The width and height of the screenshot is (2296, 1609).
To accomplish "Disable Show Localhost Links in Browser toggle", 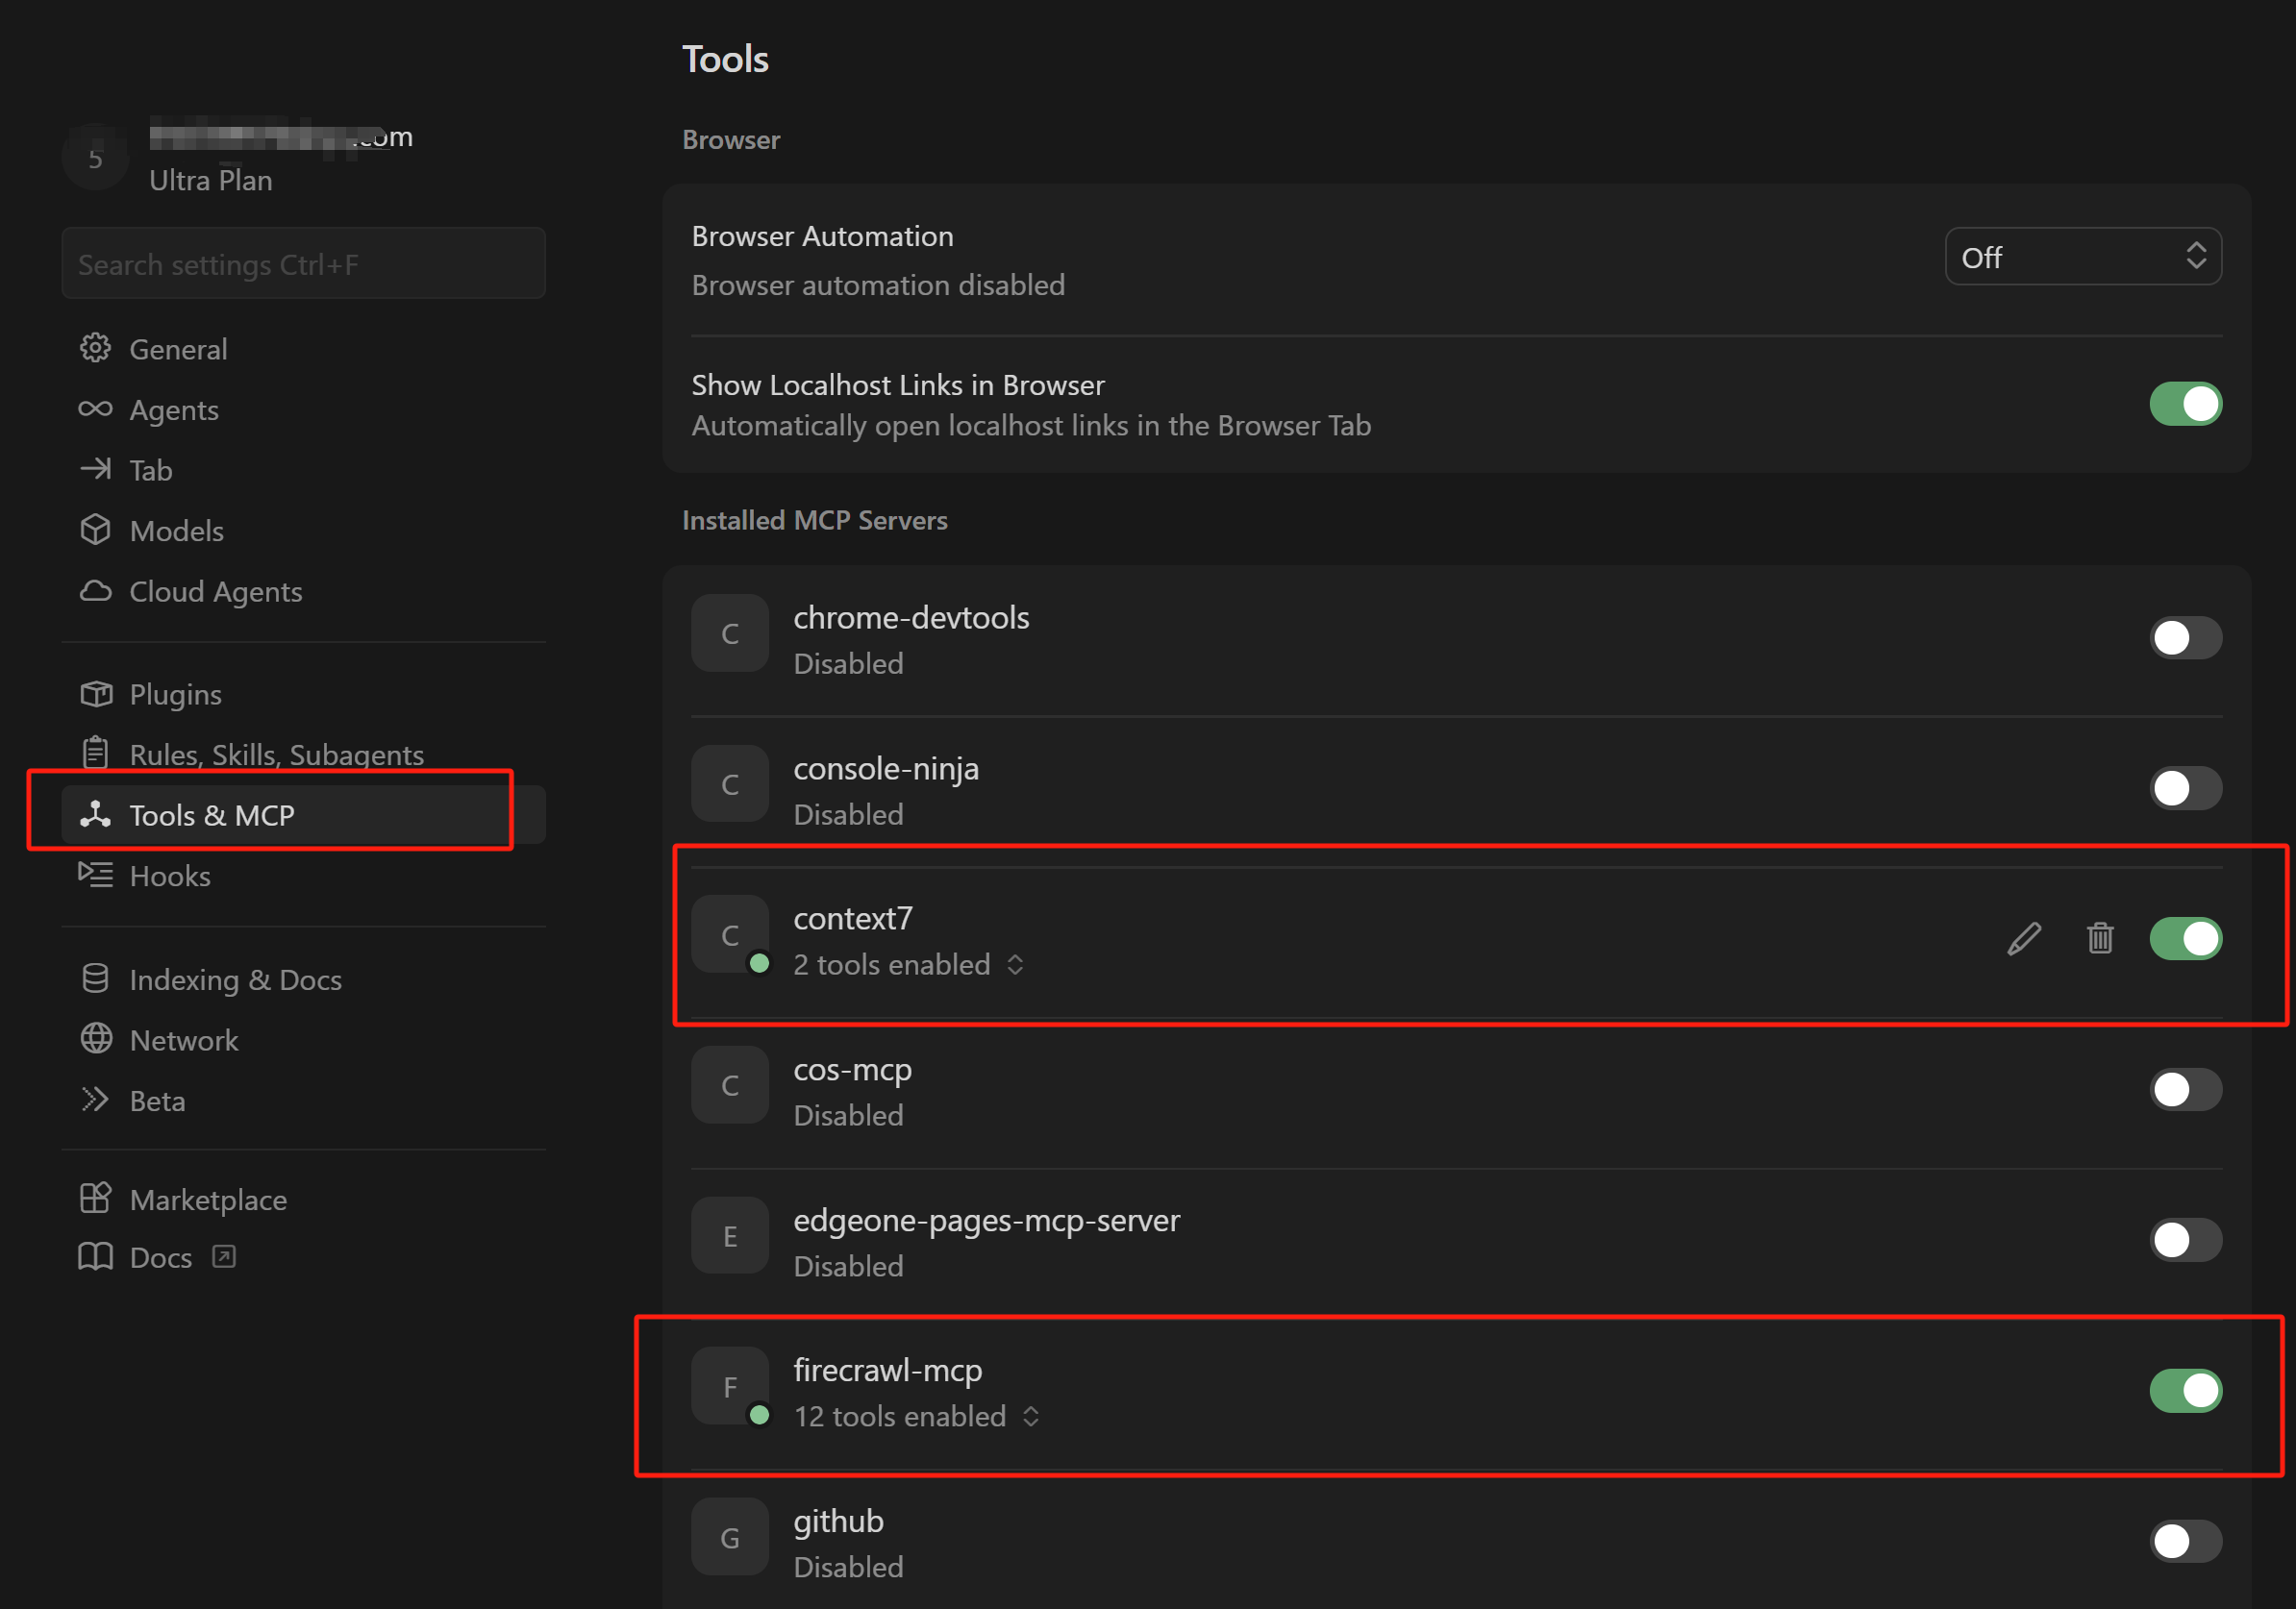I will click(2185, 404).
